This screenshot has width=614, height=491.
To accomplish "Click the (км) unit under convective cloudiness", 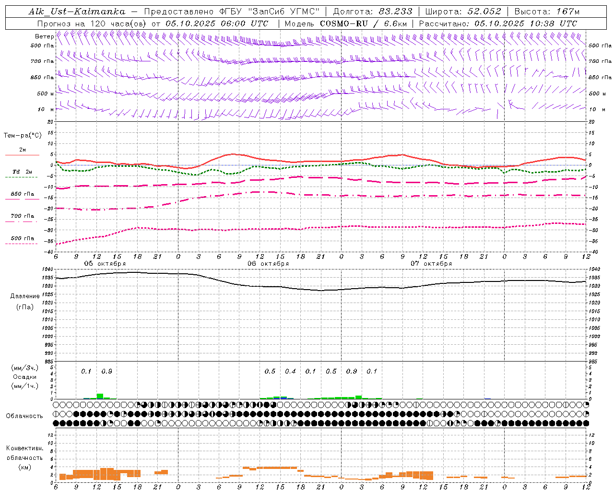I will tap(25, 467).
